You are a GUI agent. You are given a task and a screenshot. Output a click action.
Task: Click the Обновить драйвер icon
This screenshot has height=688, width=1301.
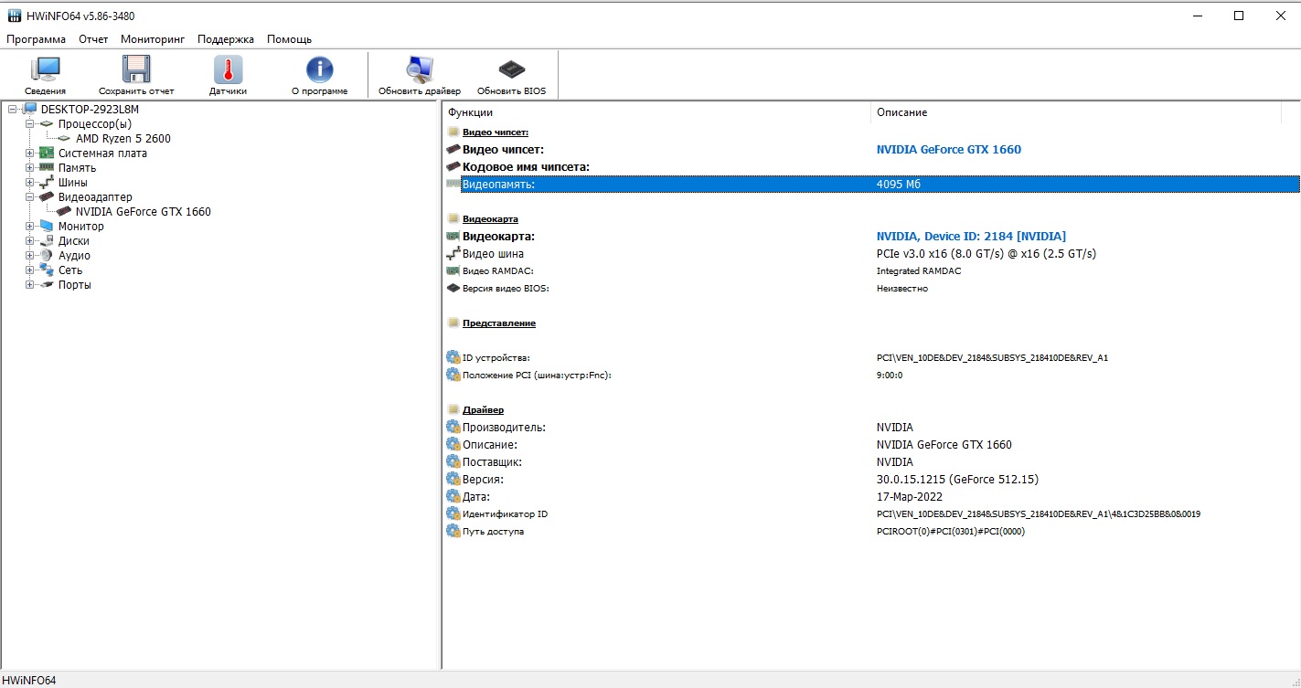(x=420, y=69)
